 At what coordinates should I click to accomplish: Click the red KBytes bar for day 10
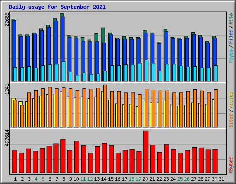[77, 157]
